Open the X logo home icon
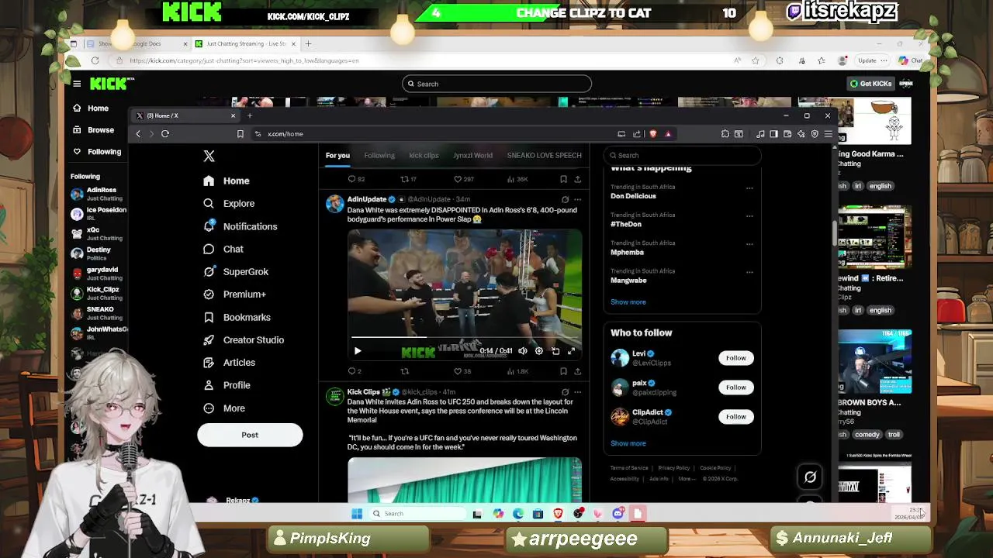Screen dimensions: 993x558 209,156
